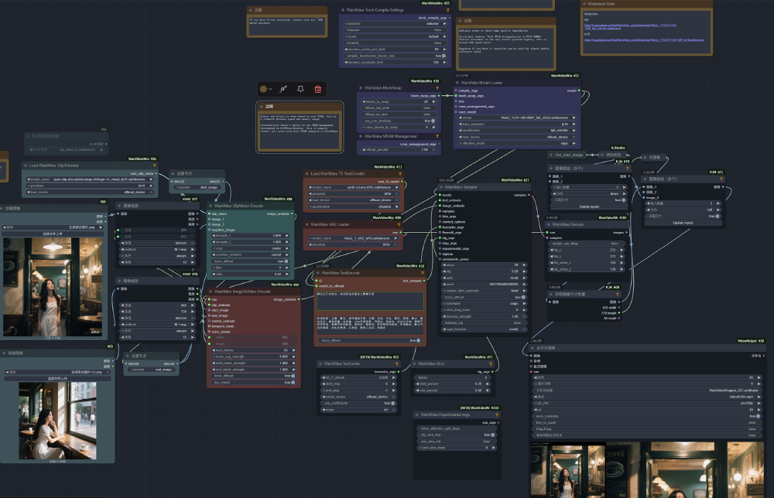Click Update inputs button on KJN #71 node
Screen dimensions: 774x498
(x=682, y=223)
